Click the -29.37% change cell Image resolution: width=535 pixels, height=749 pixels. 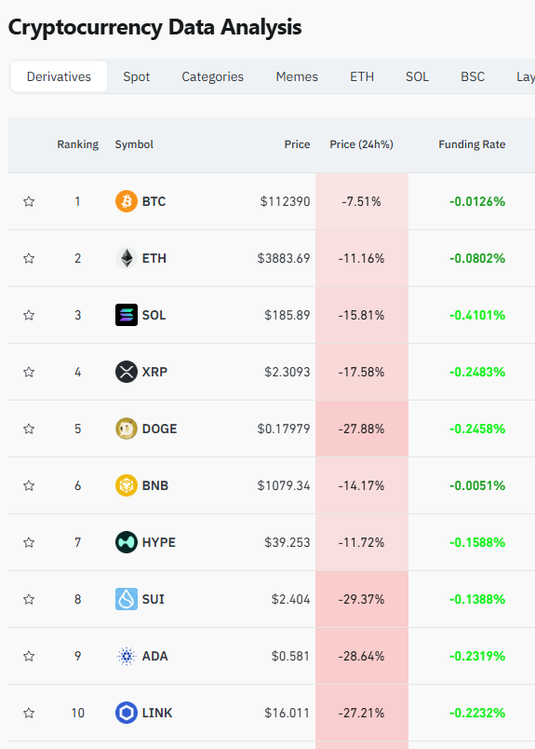(361, 599)
